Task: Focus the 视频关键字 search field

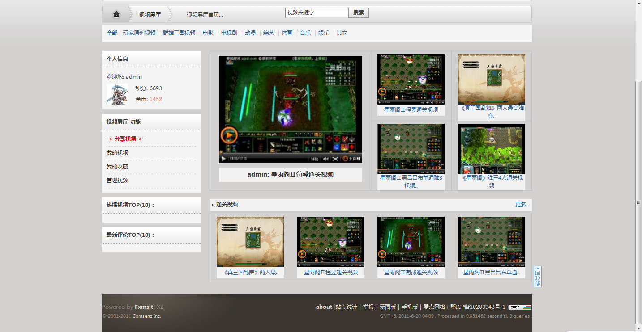Action: (317, 13)
